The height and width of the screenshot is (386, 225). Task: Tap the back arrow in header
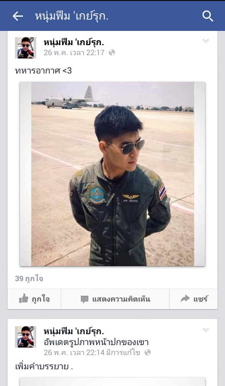click(x=17, y=16)
